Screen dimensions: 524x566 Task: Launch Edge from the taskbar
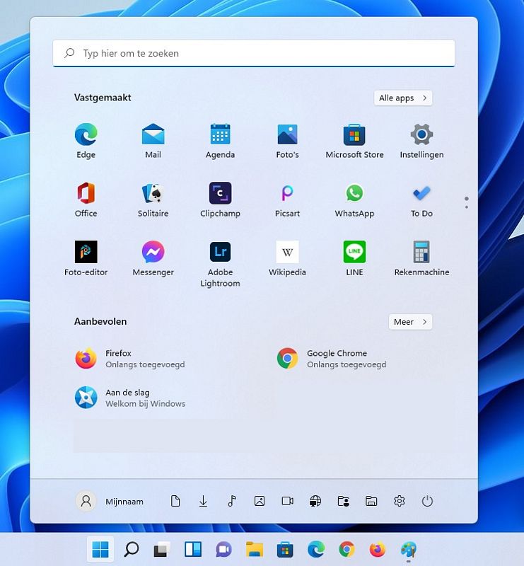click(316, 550)
